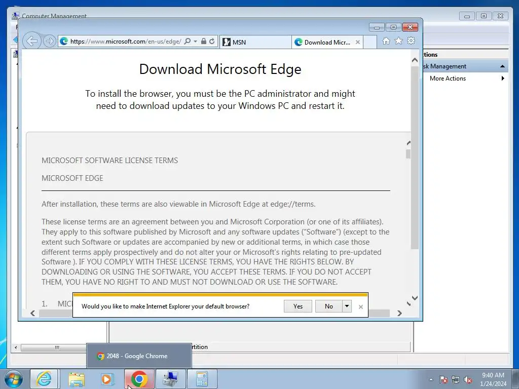Screen dimensions: 519x389
Task: Click the muted volume tray icon
Action: [x=468, y=379]
